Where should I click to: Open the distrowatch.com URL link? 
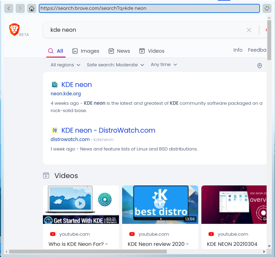[x=70, y=139]
